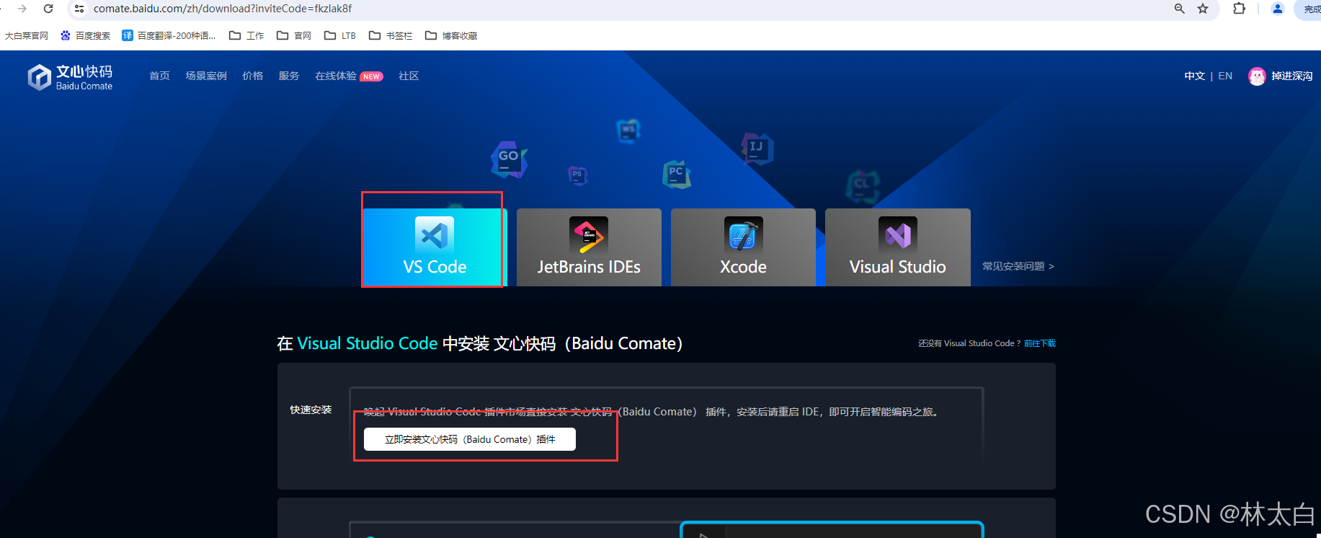Select the JetBrains IDEs tab
Image resolution: width=1321 pixels, height=538 pixels.
point(589,247)
